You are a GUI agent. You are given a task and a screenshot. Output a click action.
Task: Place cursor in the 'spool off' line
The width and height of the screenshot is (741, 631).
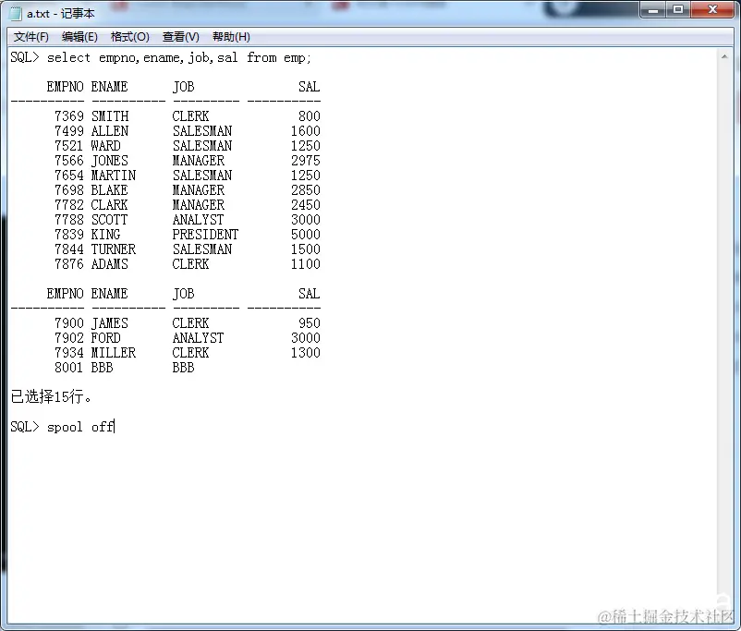click(63, 427)
